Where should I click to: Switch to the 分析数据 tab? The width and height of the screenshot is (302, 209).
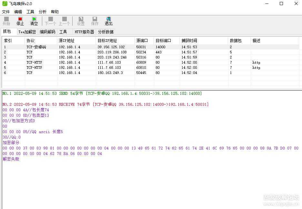pos(106,32)
